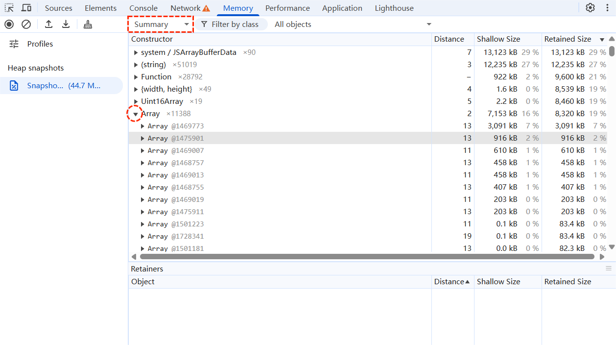This screenshot has height=345, width=616.
Task: Sort by the Retained Size column header
Action: click(x=568, y=39)
